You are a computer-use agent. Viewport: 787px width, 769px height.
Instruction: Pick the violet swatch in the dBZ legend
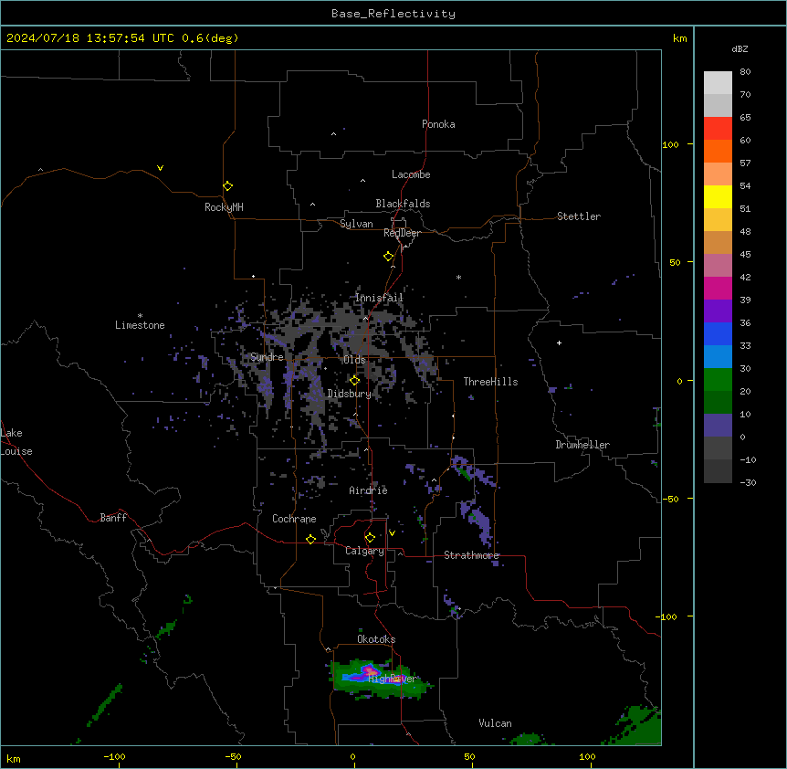point(718,311)
